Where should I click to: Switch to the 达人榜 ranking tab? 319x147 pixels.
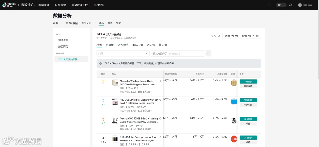(151, 45)
